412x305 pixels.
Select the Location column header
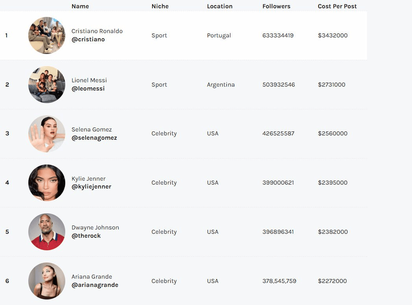click(220, 6)
